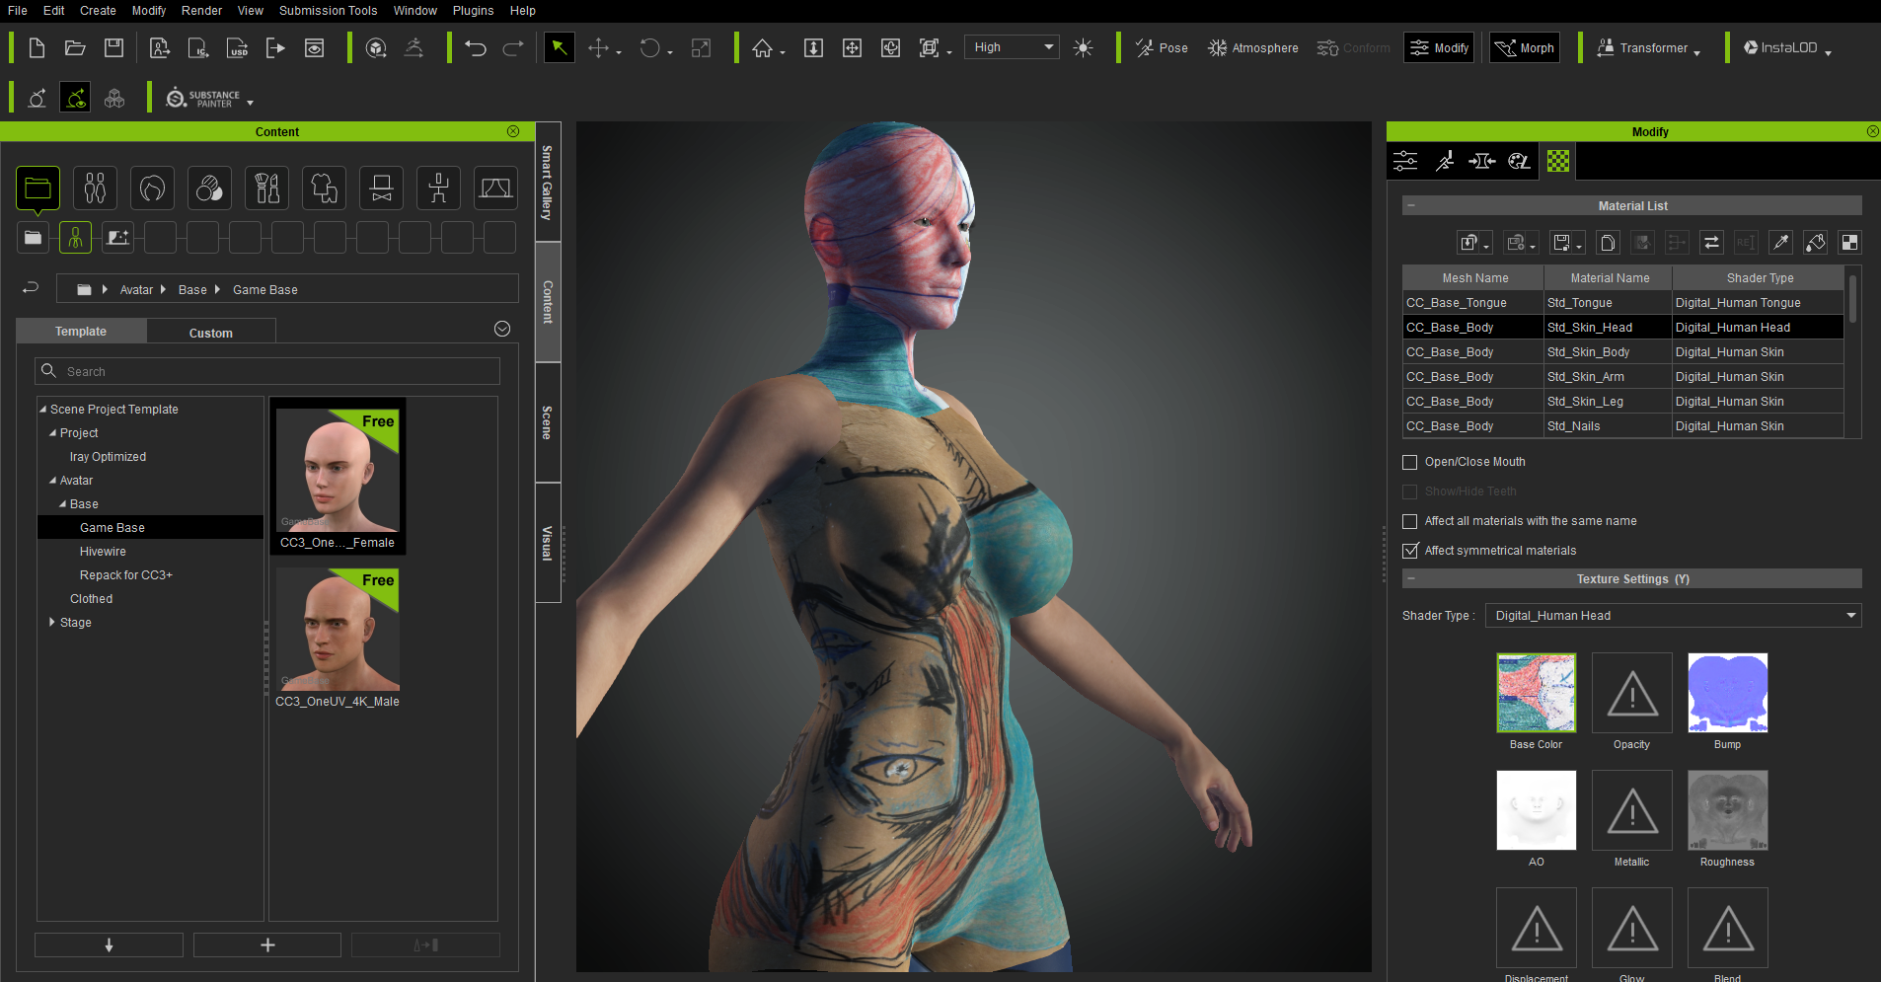Click the download arrow button below content

(109, 944)
